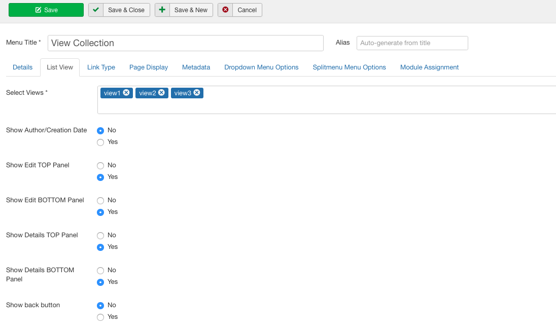Select Yes for Show back button
Viewport: 556px width, 330px height.
point(100,317)
